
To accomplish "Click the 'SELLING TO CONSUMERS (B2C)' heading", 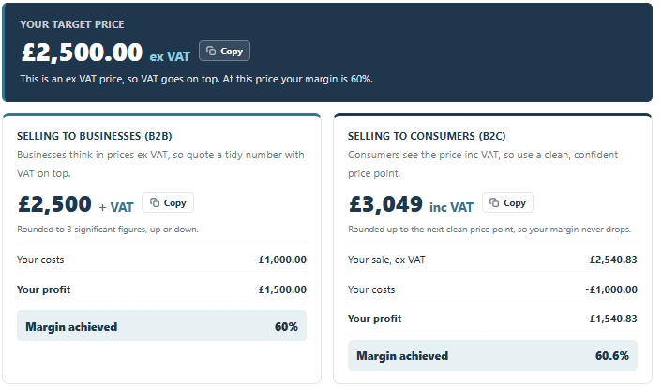I will [427, 136].
